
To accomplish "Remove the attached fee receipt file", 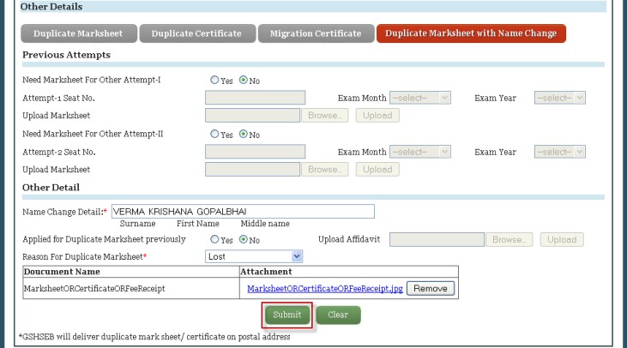I will pos(429,289).
